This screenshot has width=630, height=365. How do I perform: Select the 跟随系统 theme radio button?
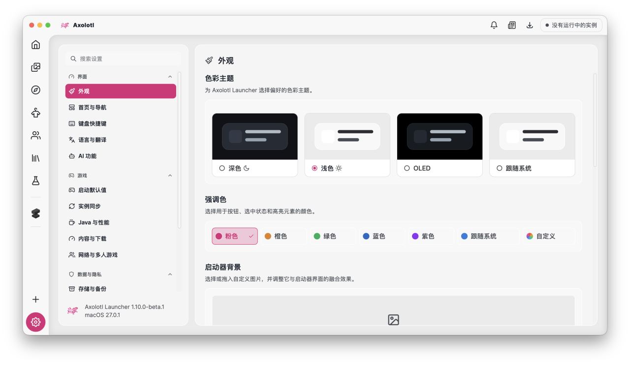[x=500, y=168]
